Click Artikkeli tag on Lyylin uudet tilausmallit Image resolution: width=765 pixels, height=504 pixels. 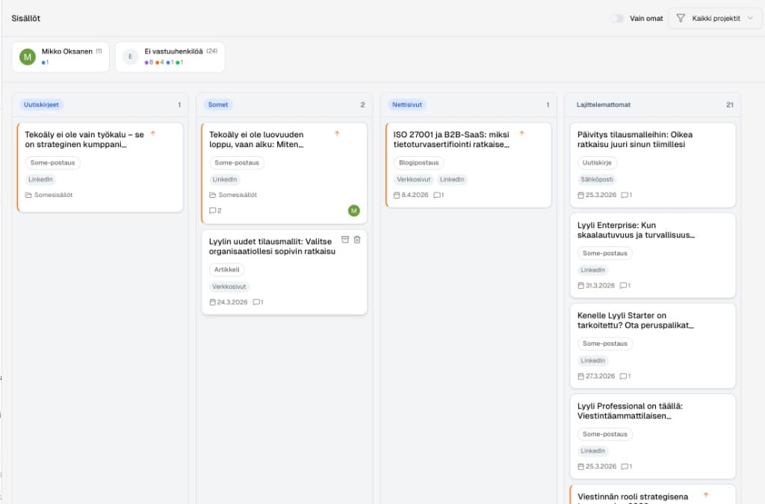pyautogui.click(x=227, y=270)
